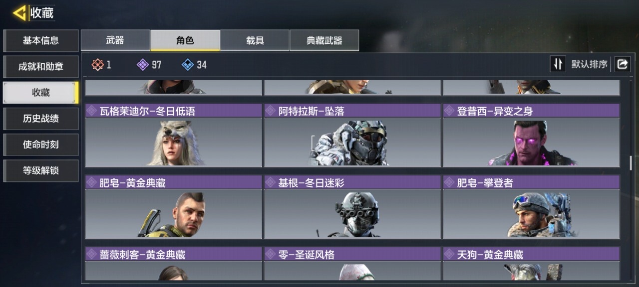Click the sort order arrows icon
Viewport: 639px width, 287px height.
(x=558, y=64)
